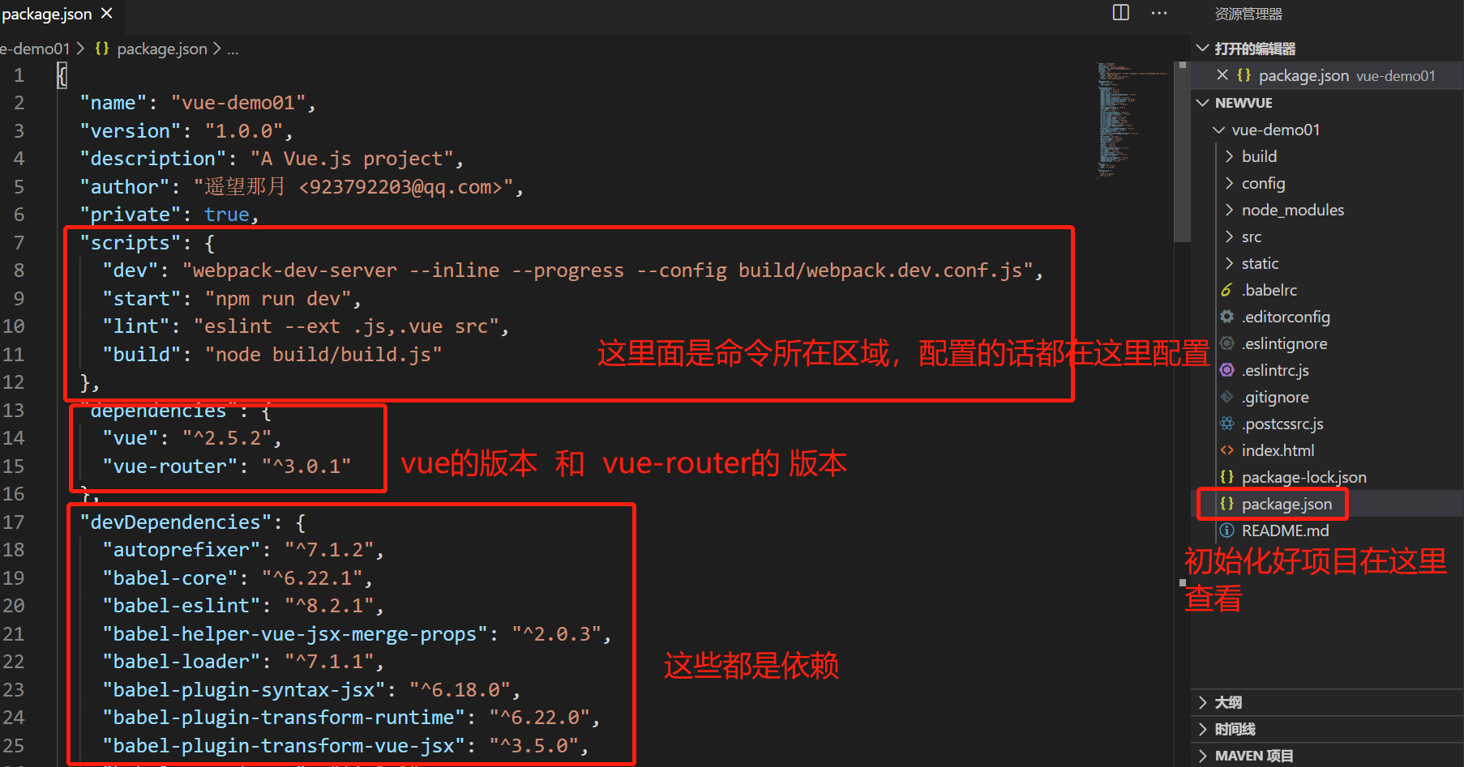This screenshot has width=1464, height=767.
Task: Click the code minimap preview
Action: pyautogui.click(x=1132, y=120)
